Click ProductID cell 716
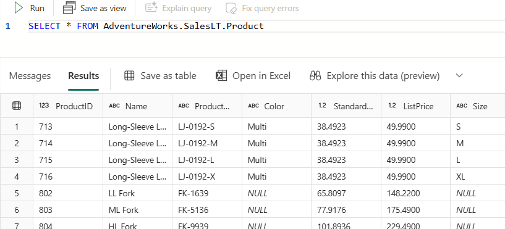This screenshot has width=505, height=229. click(68, 177)
